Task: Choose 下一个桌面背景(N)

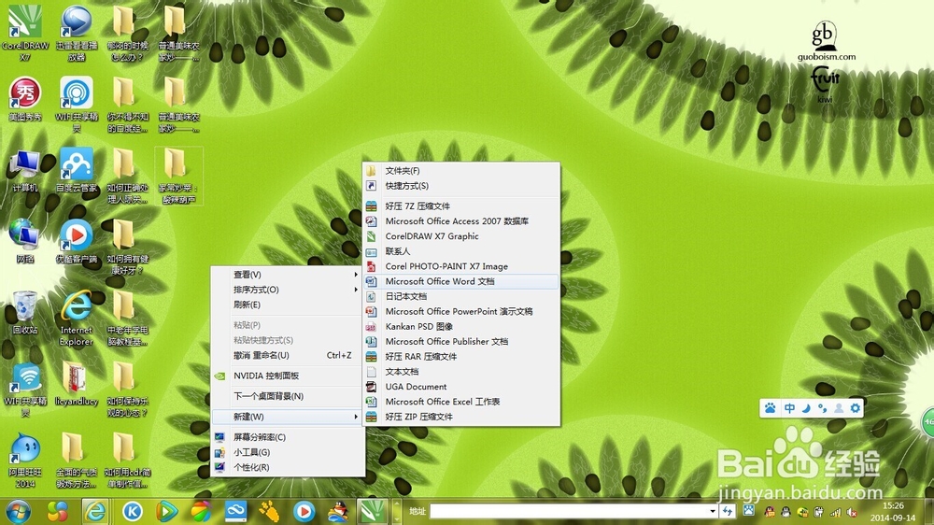Action: tap(288, 396)
